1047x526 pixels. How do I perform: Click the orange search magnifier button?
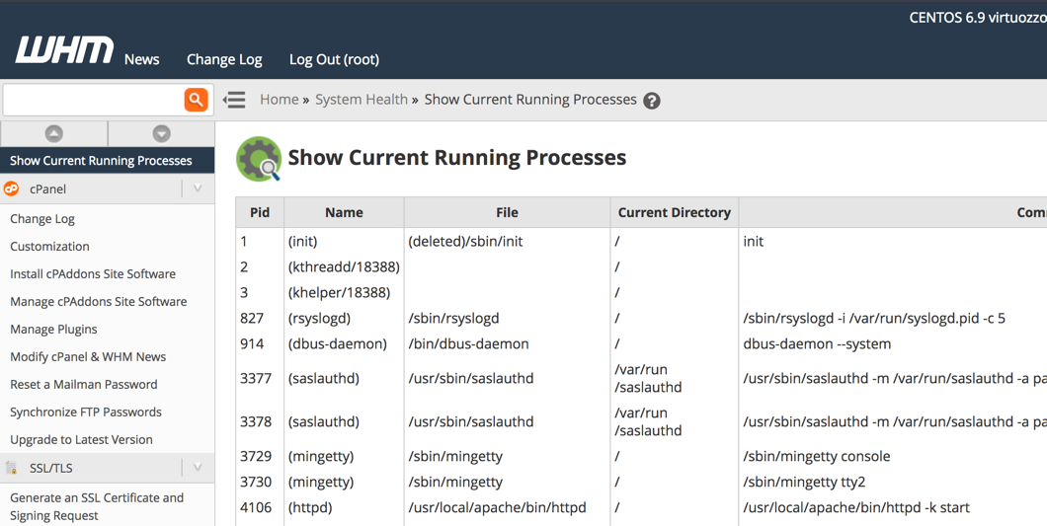196,100
